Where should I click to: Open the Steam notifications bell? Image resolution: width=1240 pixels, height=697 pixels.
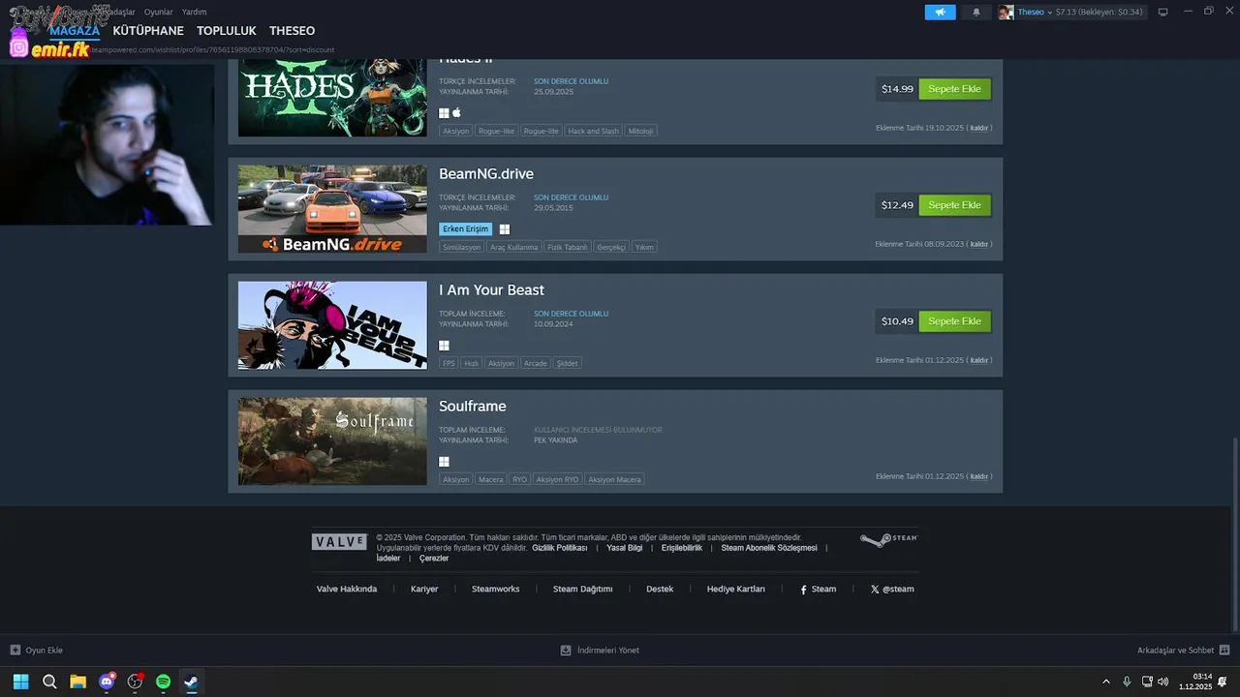(976, 13)
